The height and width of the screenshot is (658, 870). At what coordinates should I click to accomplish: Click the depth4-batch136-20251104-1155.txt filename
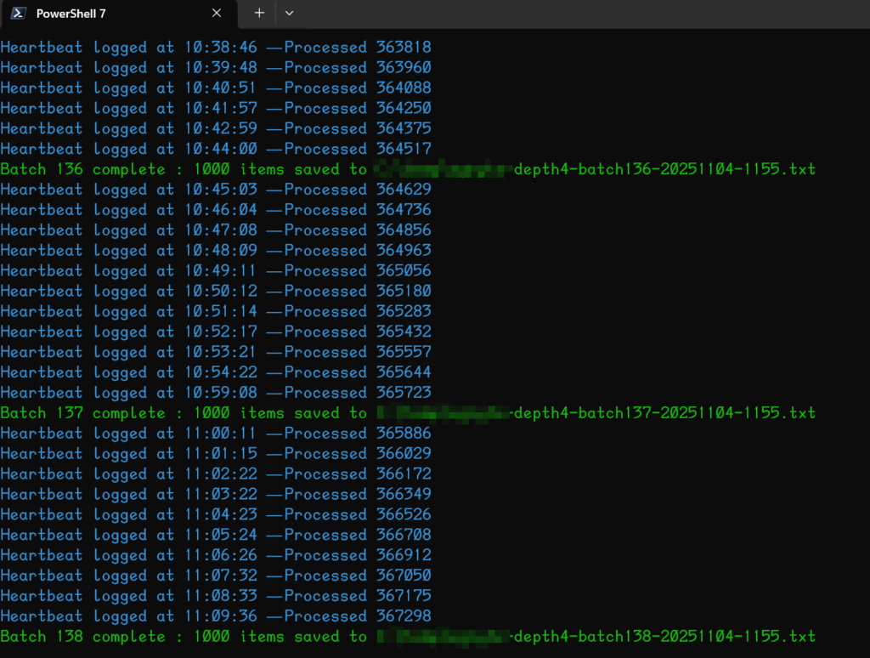[x=664, y=169]
